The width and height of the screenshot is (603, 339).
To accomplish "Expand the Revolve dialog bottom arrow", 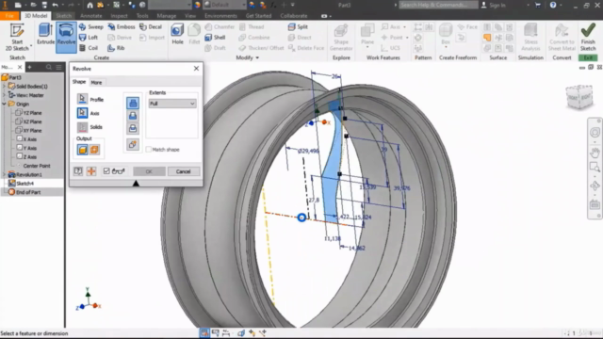I will tap(136, 184).
